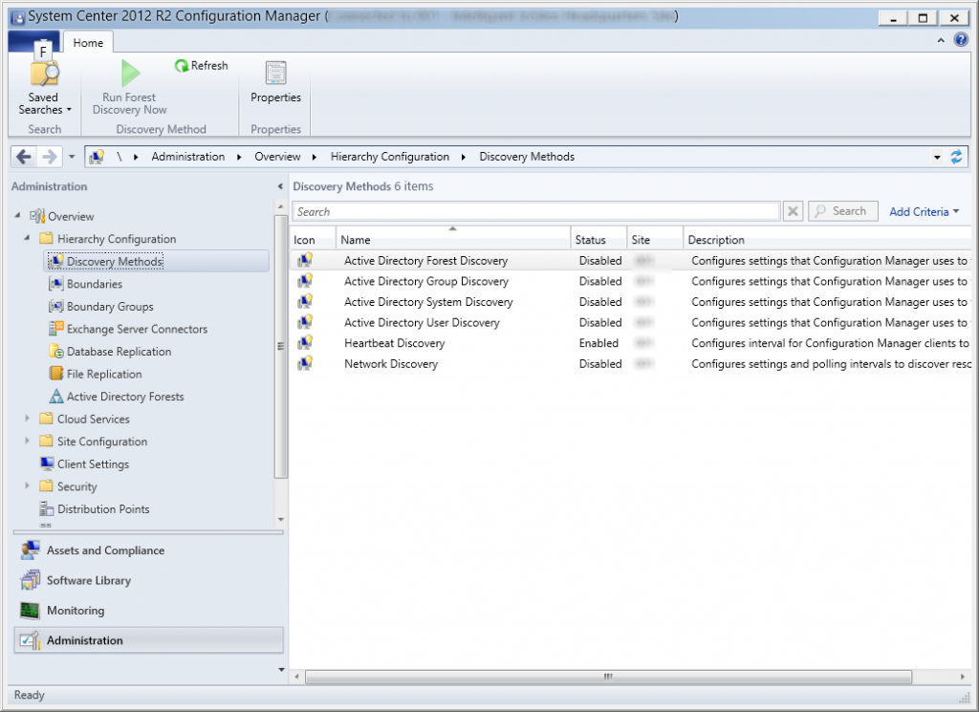Click the Exchange Server Connectors icon
The width and height of the screenshot is (979, 712).
57,329
